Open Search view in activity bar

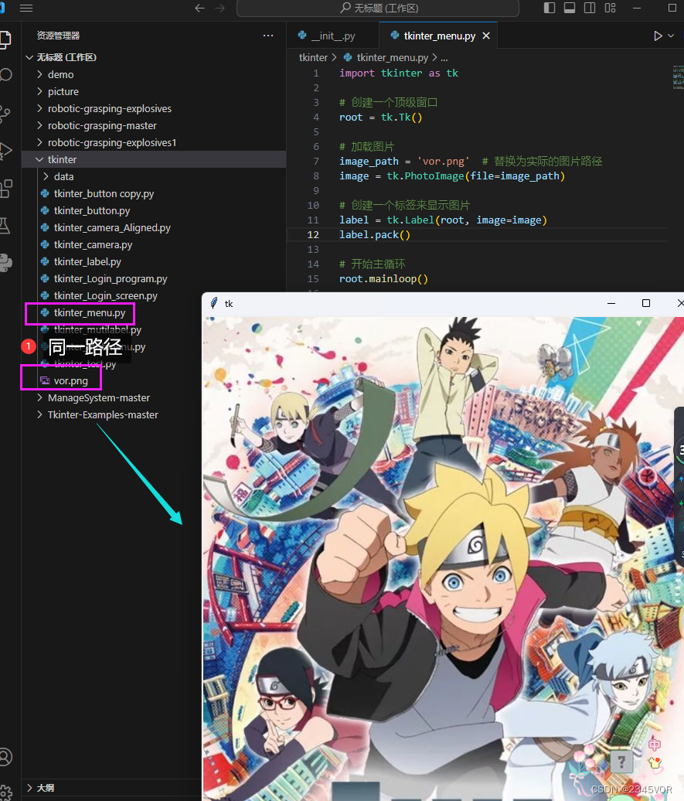(5, 75)
